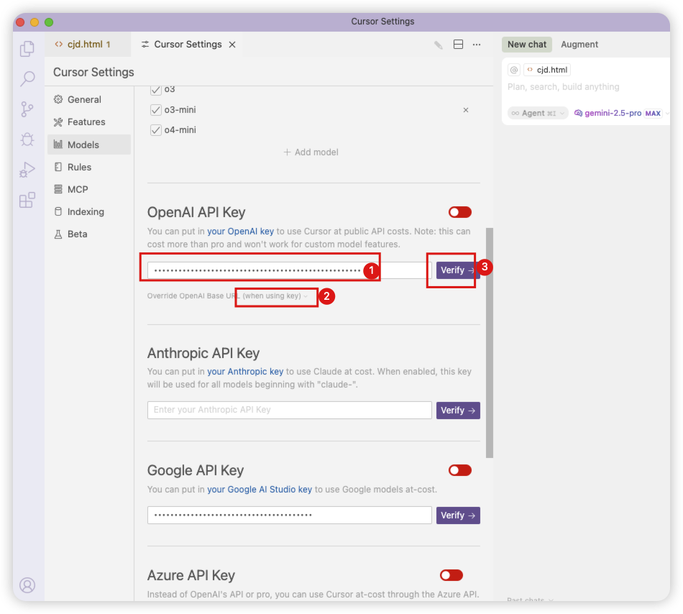This screenshot has width=683, height=614.
Task: Expand Override OpenAI Base URL option
Action: (227, 296)
